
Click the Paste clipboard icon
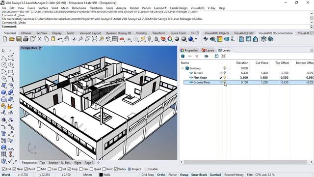pyautogui.click(x=53, y=39)
